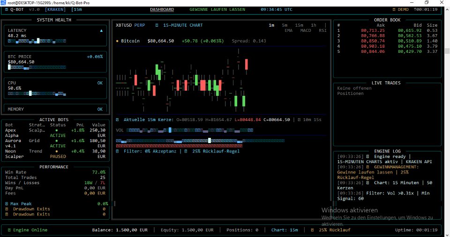Switch chart to 1h timeframe
This screenshot has width=450, height=237.
pos(314,25)
